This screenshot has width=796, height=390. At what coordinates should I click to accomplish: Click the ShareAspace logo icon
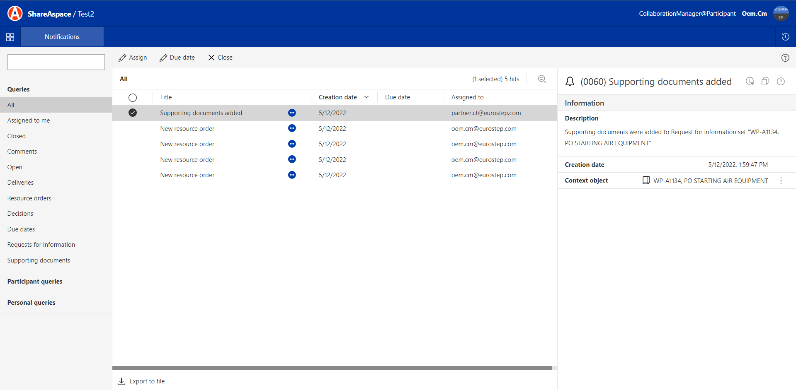[x=15, y=14]
